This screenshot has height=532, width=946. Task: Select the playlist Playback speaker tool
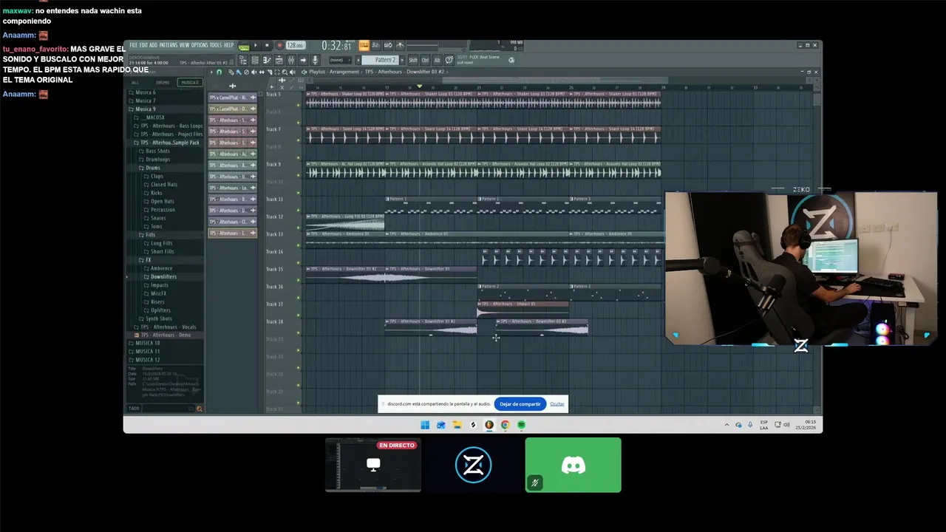coord(293,72)
